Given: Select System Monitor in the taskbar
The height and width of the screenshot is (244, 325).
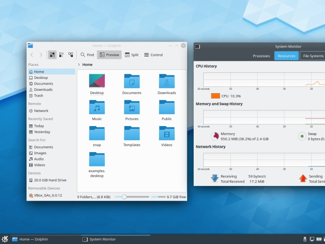Looking at the screenshot, I should [102, 239].
